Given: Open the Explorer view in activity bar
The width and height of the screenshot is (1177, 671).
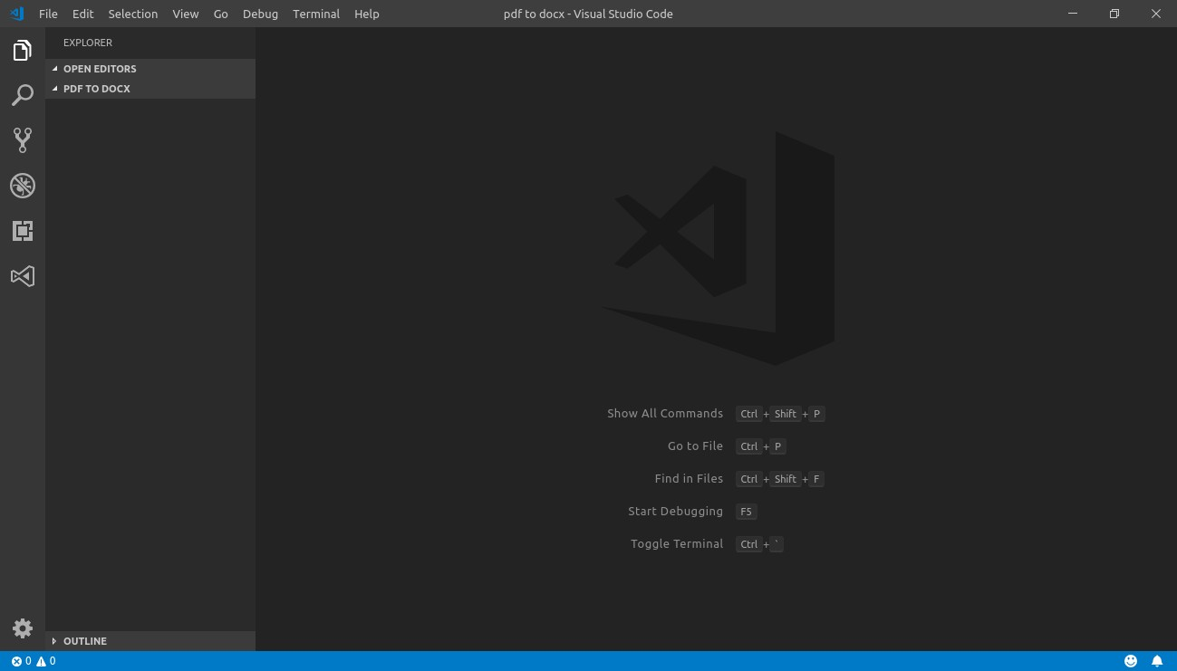Looking at the screenshot, I should 23,51.
